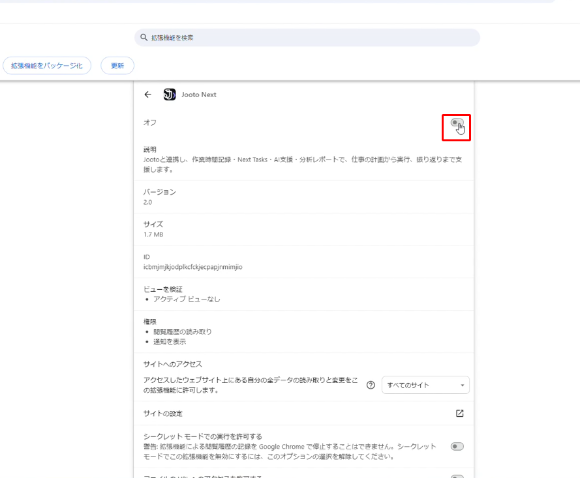This screenshot has width=580, height=478.
Task: Enable the Jooto Next extension toggle
Action: tap(457, 123)
